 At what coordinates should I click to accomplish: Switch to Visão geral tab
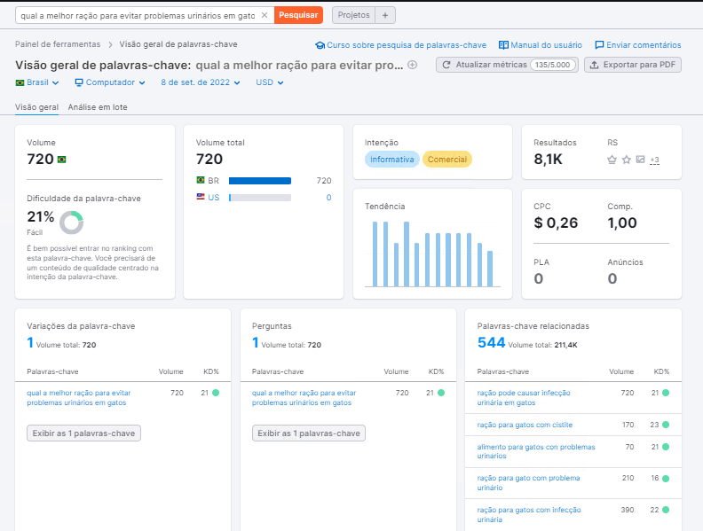pos(36,107)
